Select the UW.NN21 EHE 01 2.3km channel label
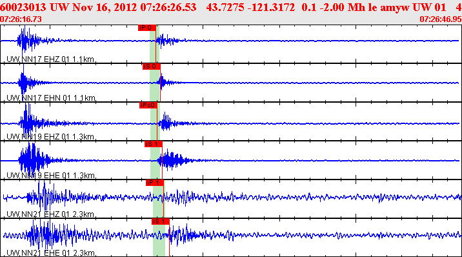Screen dimensions: 462x257 point(51,253)
